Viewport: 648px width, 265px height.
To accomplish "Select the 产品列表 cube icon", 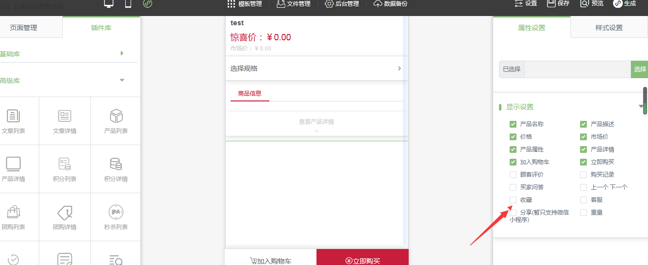I will 116,116.
